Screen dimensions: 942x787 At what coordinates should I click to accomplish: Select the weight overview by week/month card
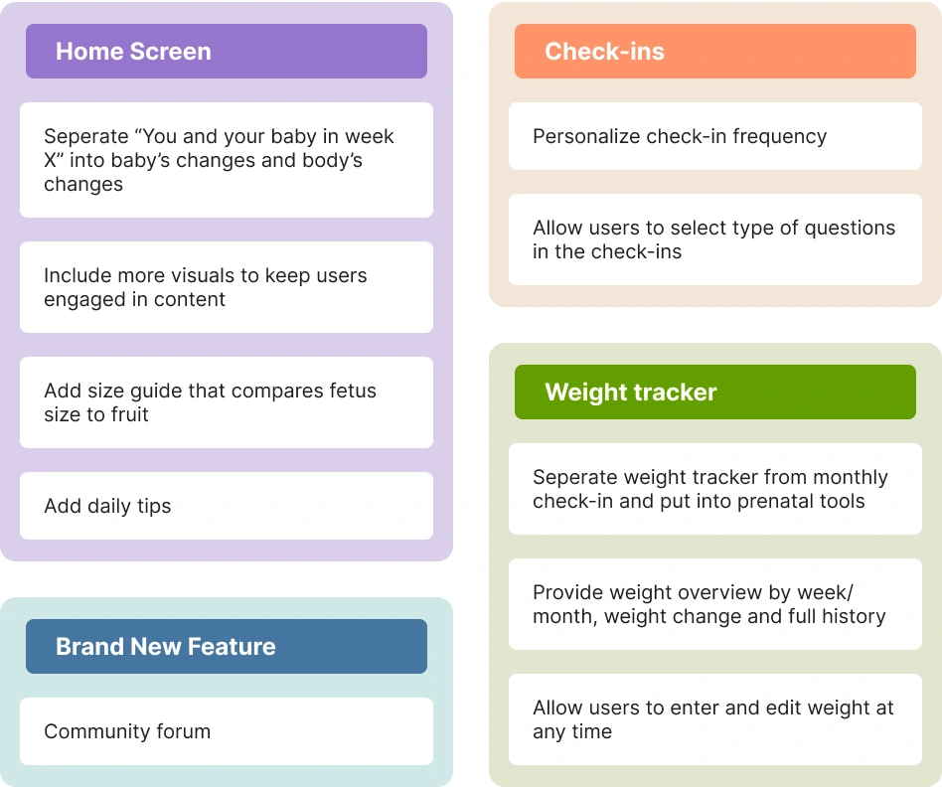(714, 604)
